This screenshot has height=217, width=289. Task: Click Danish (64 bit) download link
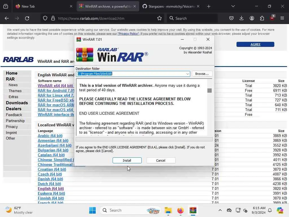50,179
